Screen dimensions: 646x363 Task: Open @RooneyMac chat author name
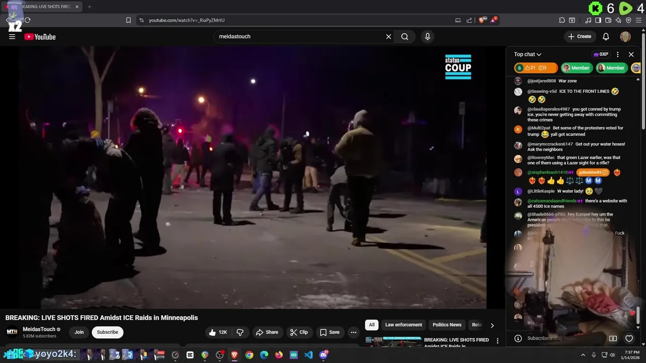[541, 158]
